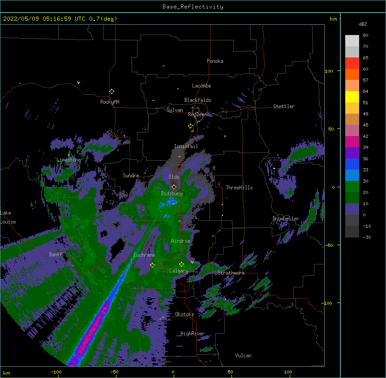Click the yellow v marker northwest of RockyMH
This screenshot has width=386, height=378.
78,83
